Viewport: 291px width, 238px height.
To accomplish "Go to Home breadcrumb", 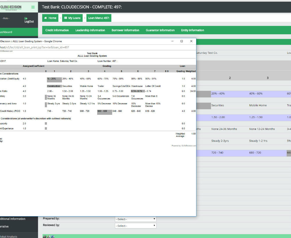I will point(50,18).
